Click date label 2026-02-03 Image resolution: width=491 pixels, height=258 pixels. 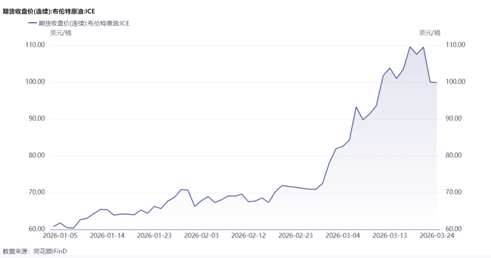[201, 235]
